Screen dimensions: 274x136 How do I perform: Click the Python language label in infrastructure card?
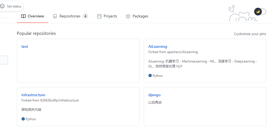pos(31,119)
